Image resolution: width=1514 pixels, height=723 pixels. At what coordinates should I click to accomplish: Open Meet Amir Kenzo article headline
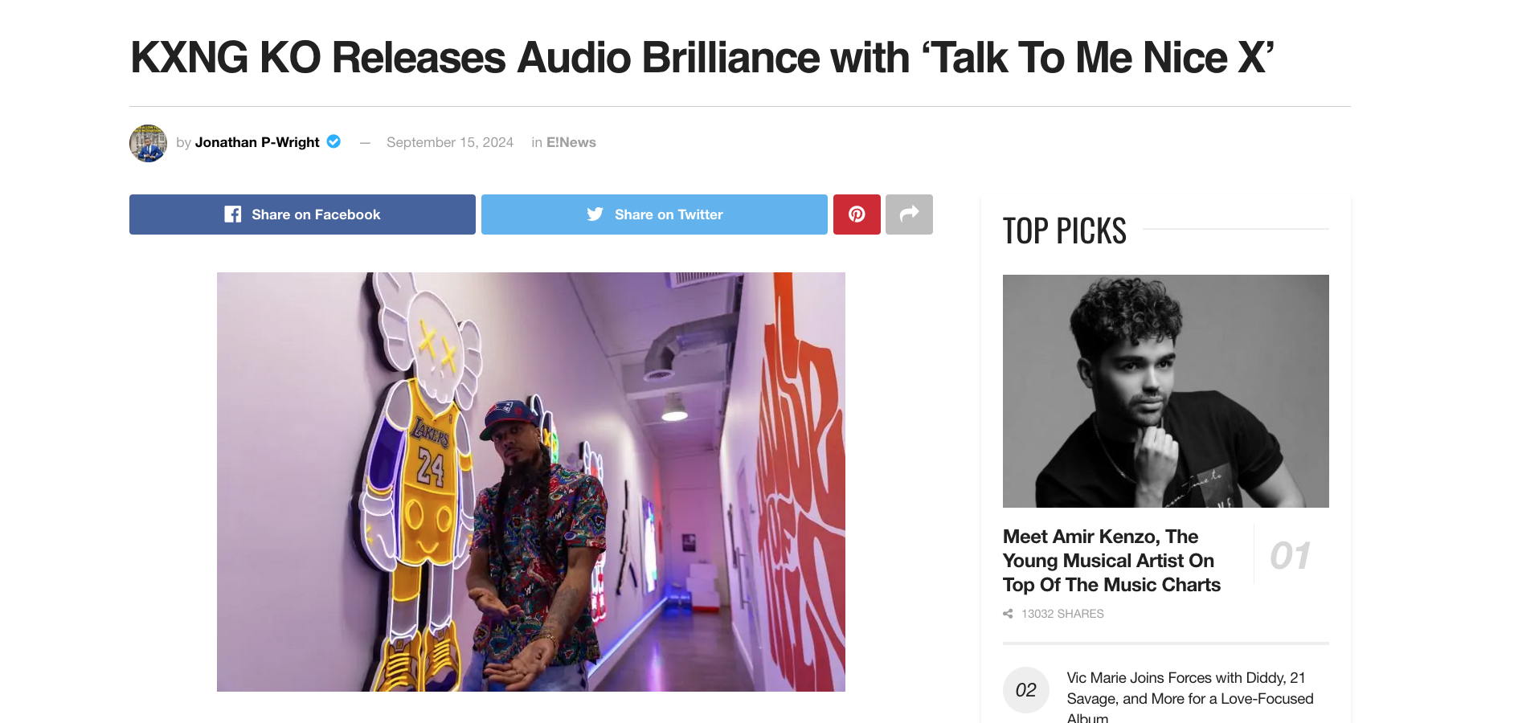[x=1111, y=561]
